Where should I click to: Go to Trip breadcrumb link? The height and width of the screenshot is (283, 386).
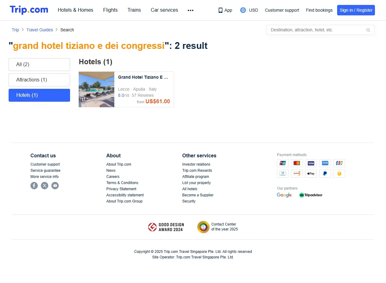pyautogui.click(x=15, y=30)
